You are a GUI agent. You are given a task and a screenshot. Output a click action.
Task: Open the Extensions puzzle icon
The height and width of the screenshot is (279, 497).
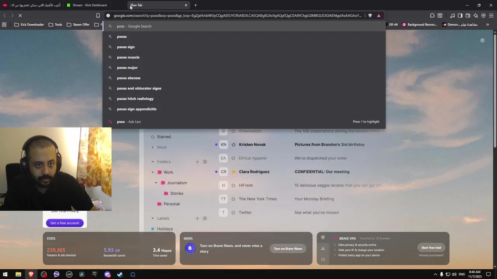click(432, 15)
